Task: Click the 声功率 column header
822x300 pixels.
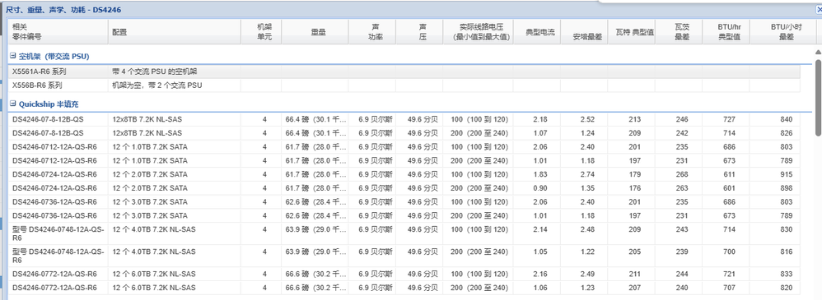Action: tap(373, 32)
